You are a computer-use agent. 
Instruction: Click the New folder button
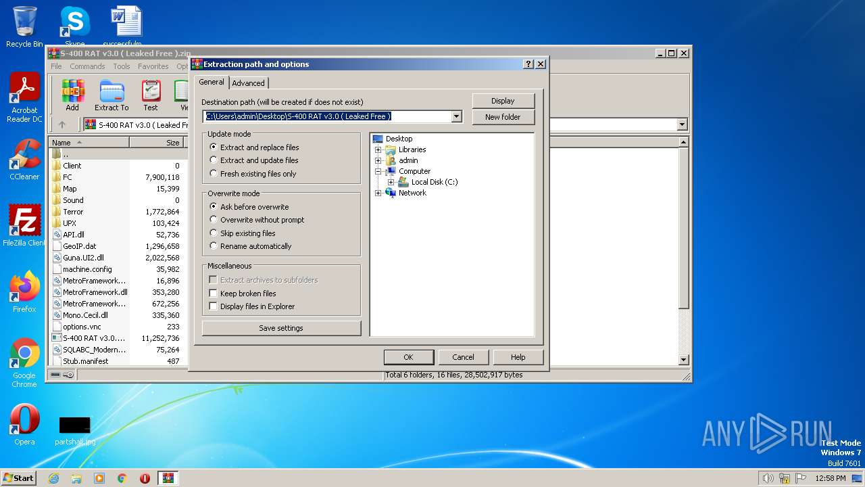pyautogui.click(x=503, y=117)
